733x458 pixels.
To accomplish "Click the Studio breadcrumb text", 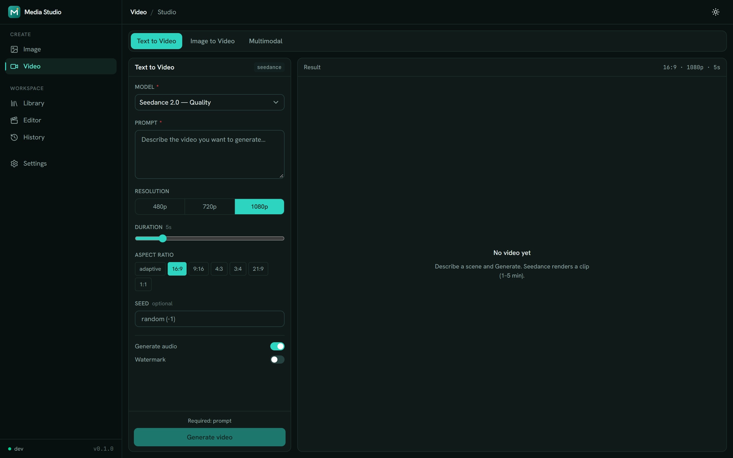I will [167, 12].
